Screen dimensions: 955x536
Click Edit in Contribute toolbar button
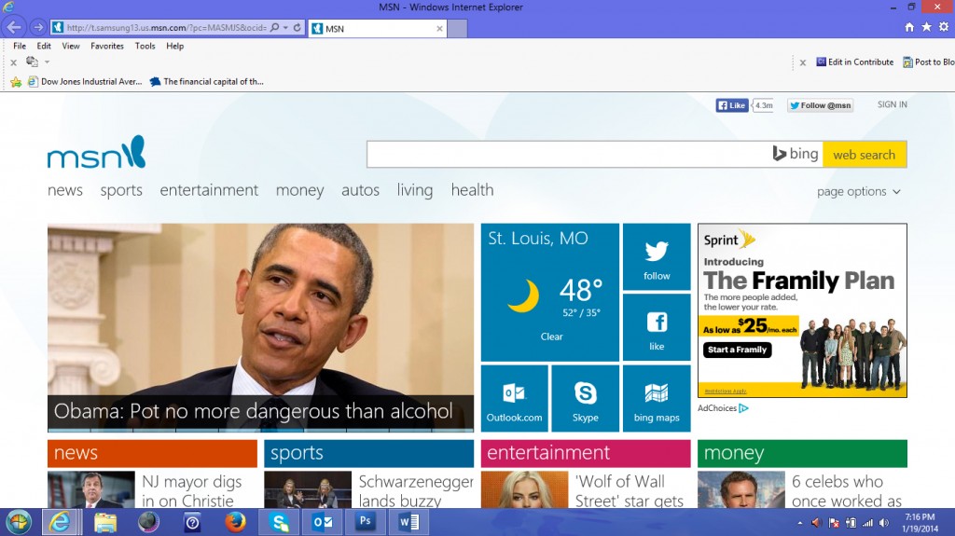[855, 62]
